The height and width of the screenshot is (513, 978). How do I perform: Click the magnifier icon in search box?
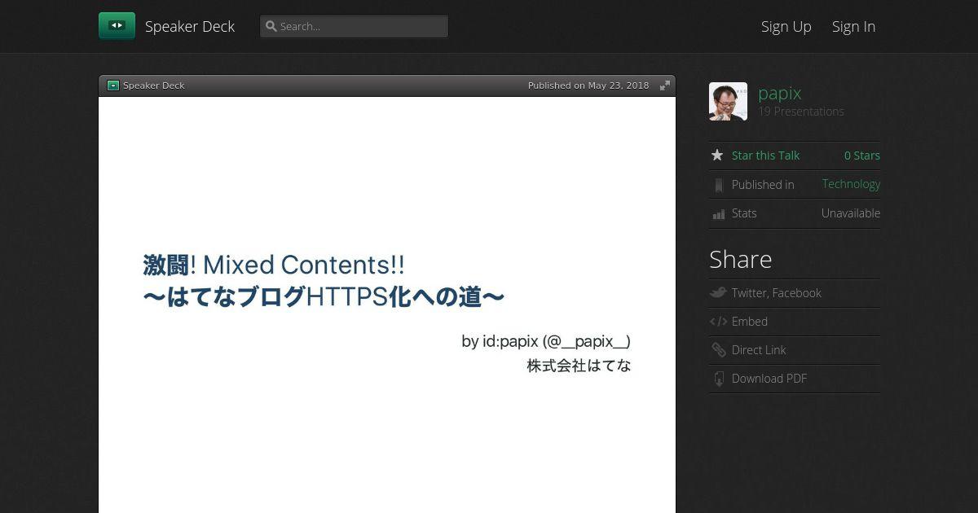pos(271,26)
